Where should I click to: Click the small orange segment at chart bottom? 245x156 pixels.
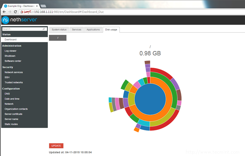137,130
